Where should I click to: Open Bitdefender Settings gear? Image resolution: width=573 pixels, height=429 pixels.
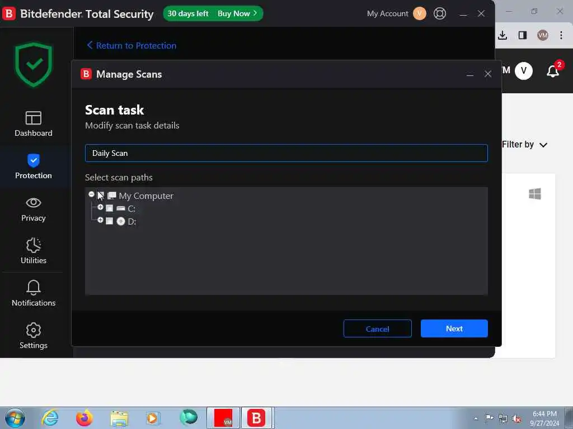coord(33,336)
